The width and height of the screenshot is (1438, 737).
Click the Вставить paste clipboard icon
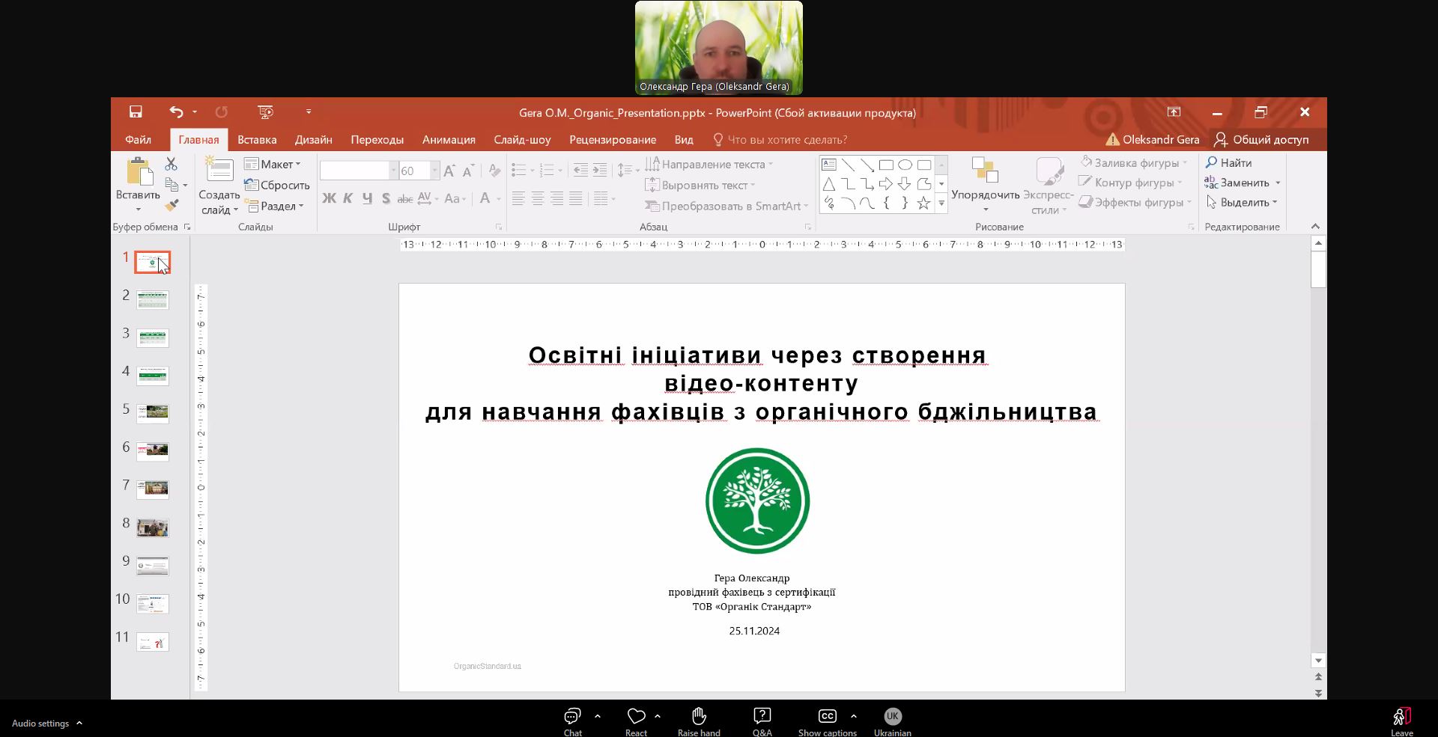pos(139,171)
